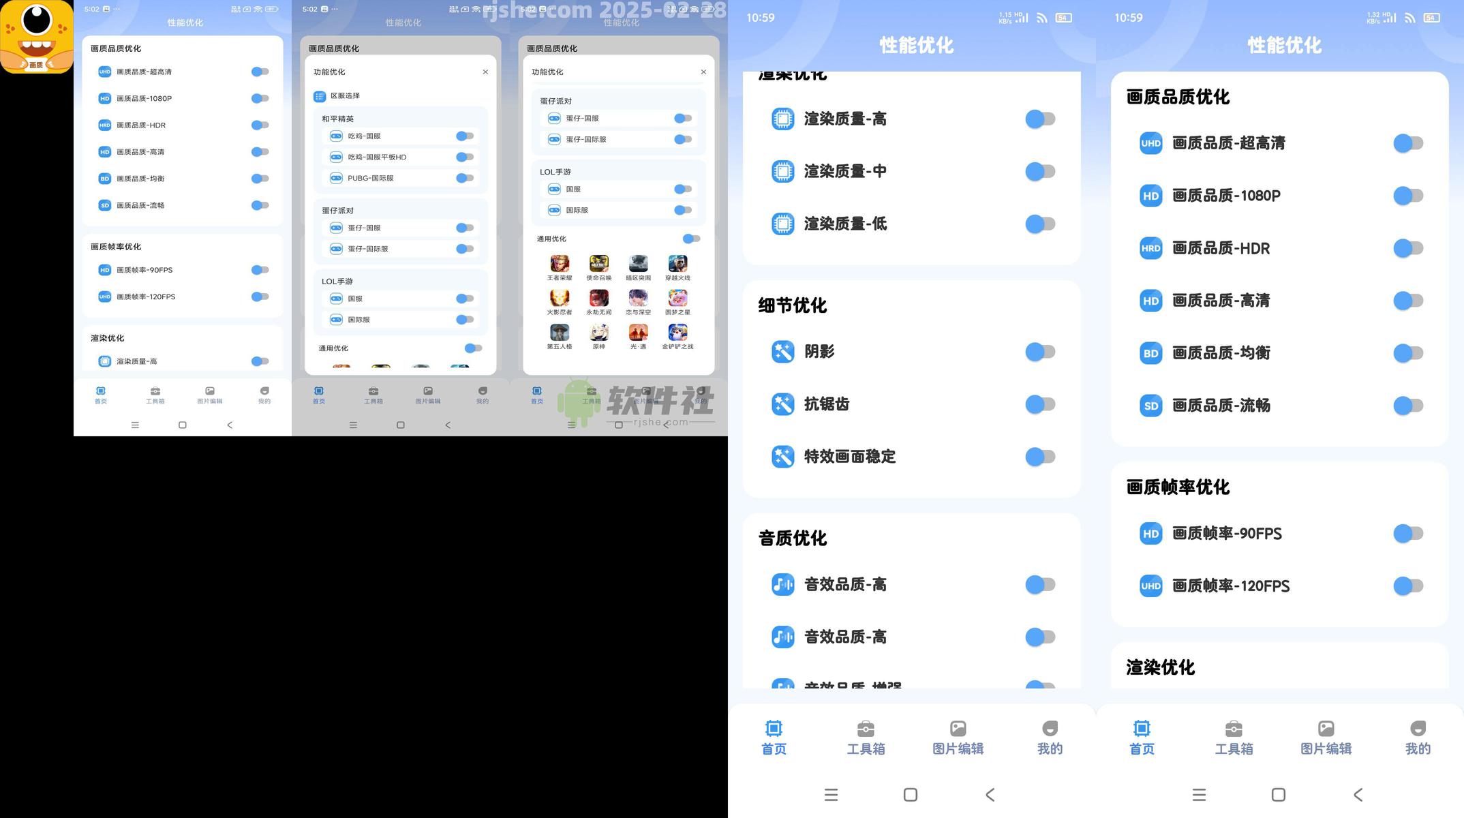Click the UHD icon beside 画质品质-超高清 in the large right panel

click(x=1150, y=143)
